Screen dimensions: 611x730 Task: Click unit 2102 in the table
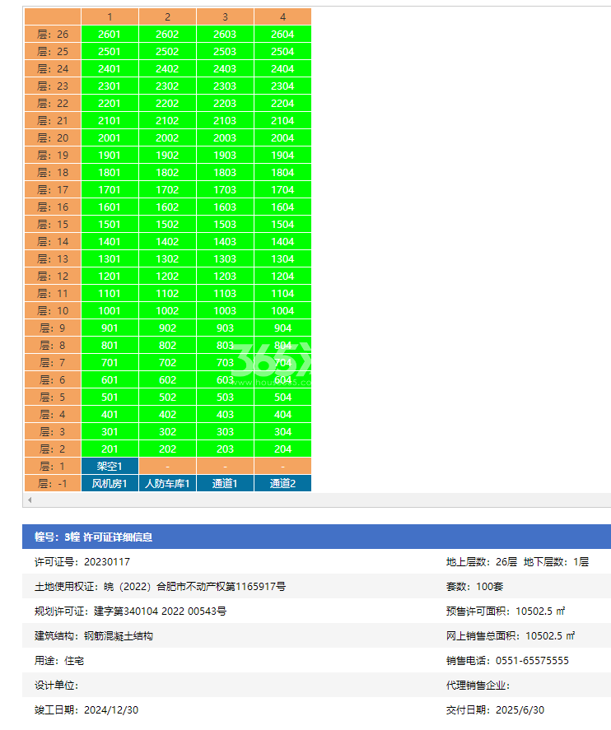[x=167, y=121]
